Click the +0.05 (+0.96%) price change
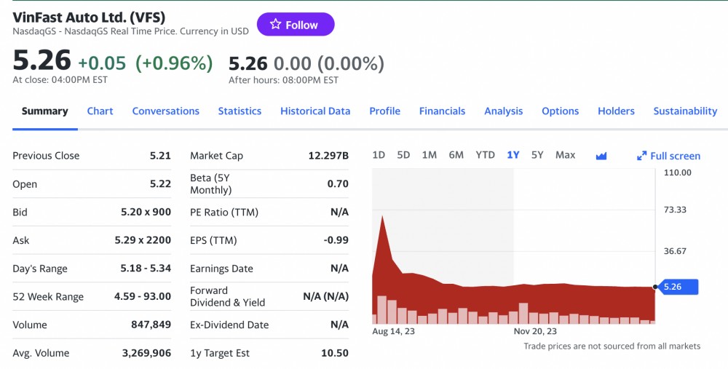 (146, 63)
